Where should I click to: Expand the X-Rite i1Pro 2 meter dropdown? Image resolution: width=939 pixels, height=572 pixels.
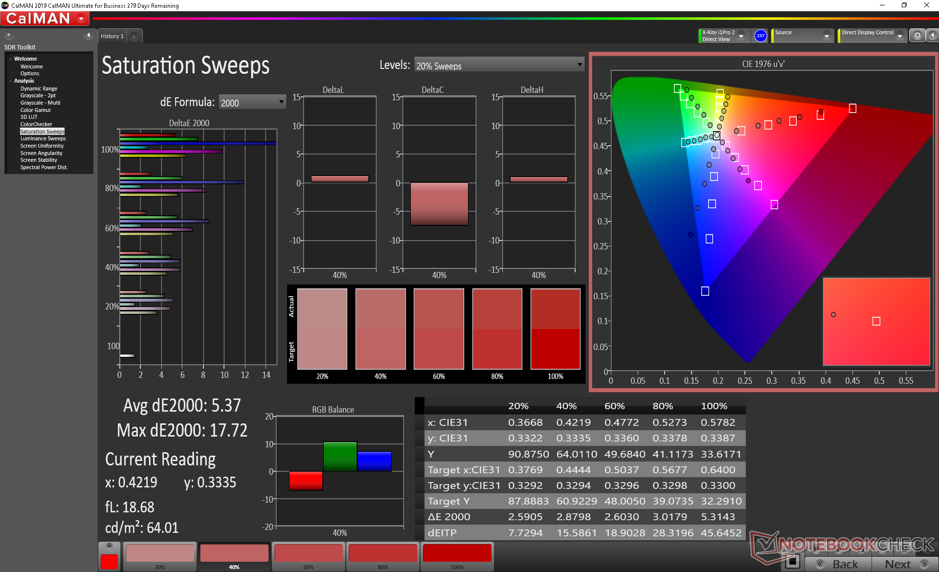pyautogui.click(x=741, y=36)
